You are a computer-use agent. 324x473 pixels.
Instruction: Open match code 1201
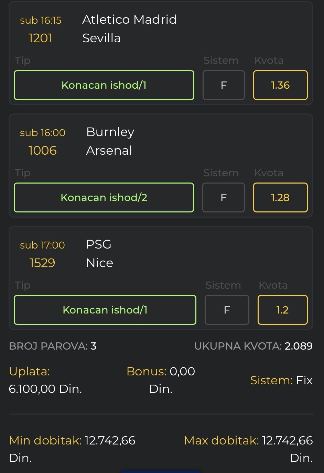coord(41,38)
